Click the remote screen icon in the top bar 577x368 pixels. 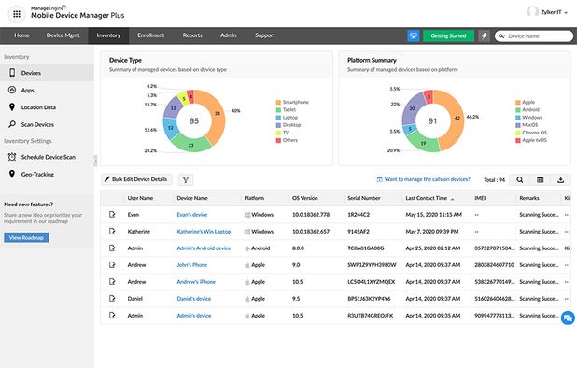tap(414, 36)
